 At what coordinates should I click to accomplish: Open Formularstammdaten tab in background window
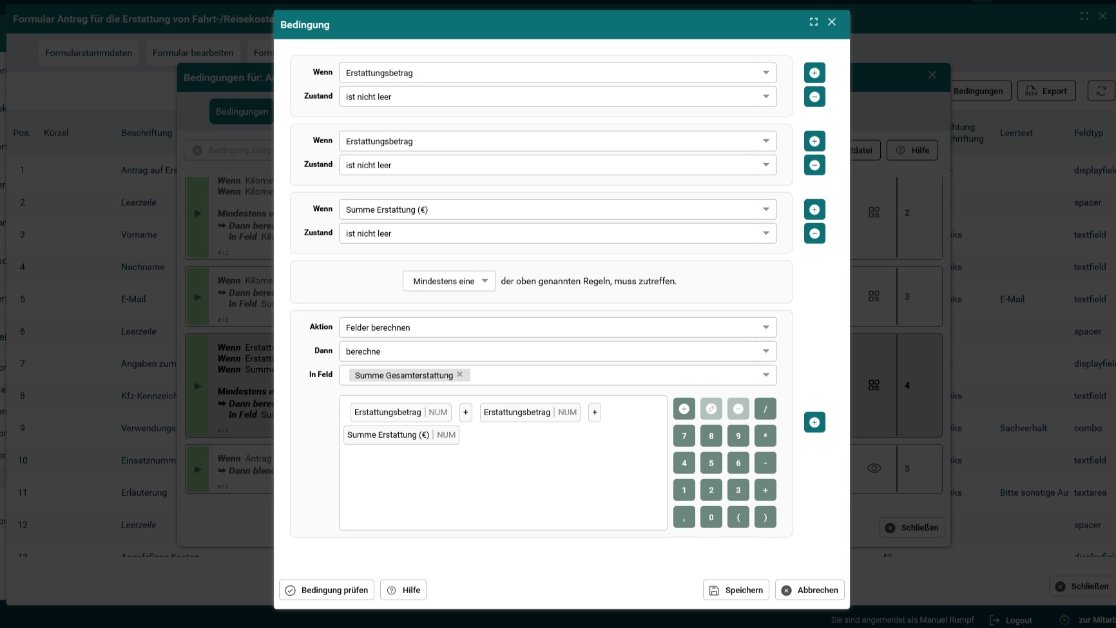88,53
